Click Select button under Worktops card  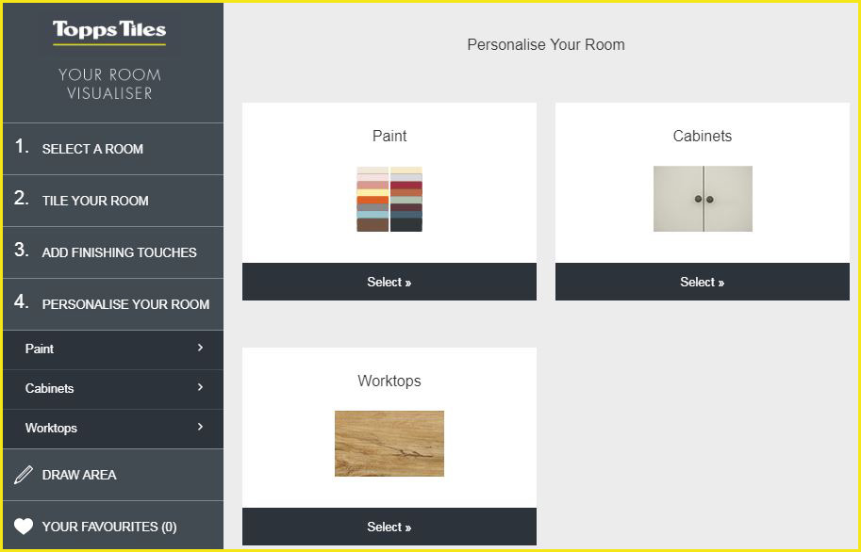pos(389,527)
